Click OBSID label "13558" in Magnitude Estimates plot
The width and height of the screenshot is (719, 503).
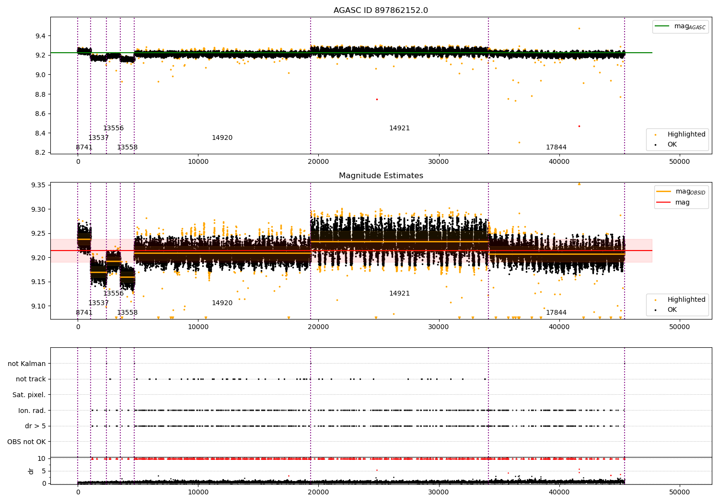pos(128,313)
